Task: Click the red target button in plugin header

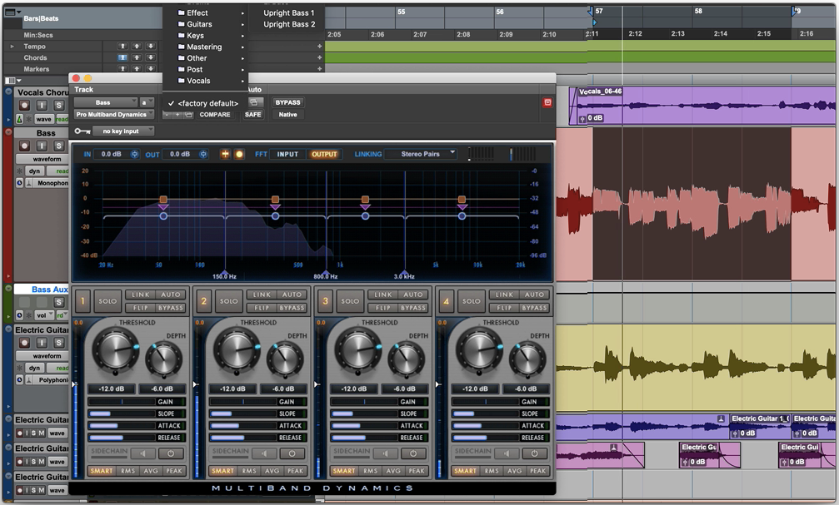Action: coord(547,102)
